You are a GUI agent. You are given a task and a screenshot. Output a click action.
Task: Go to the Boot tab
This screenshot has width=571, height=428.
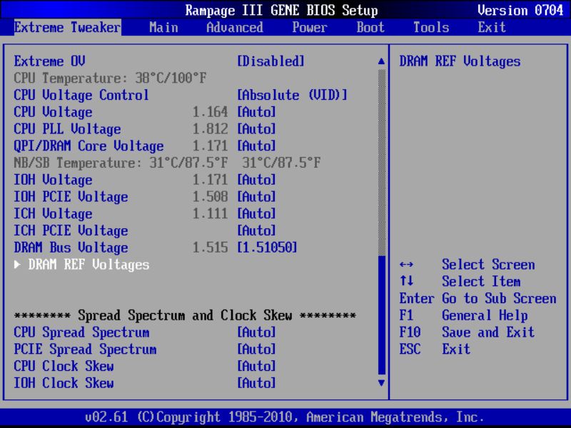pos(370,28)
